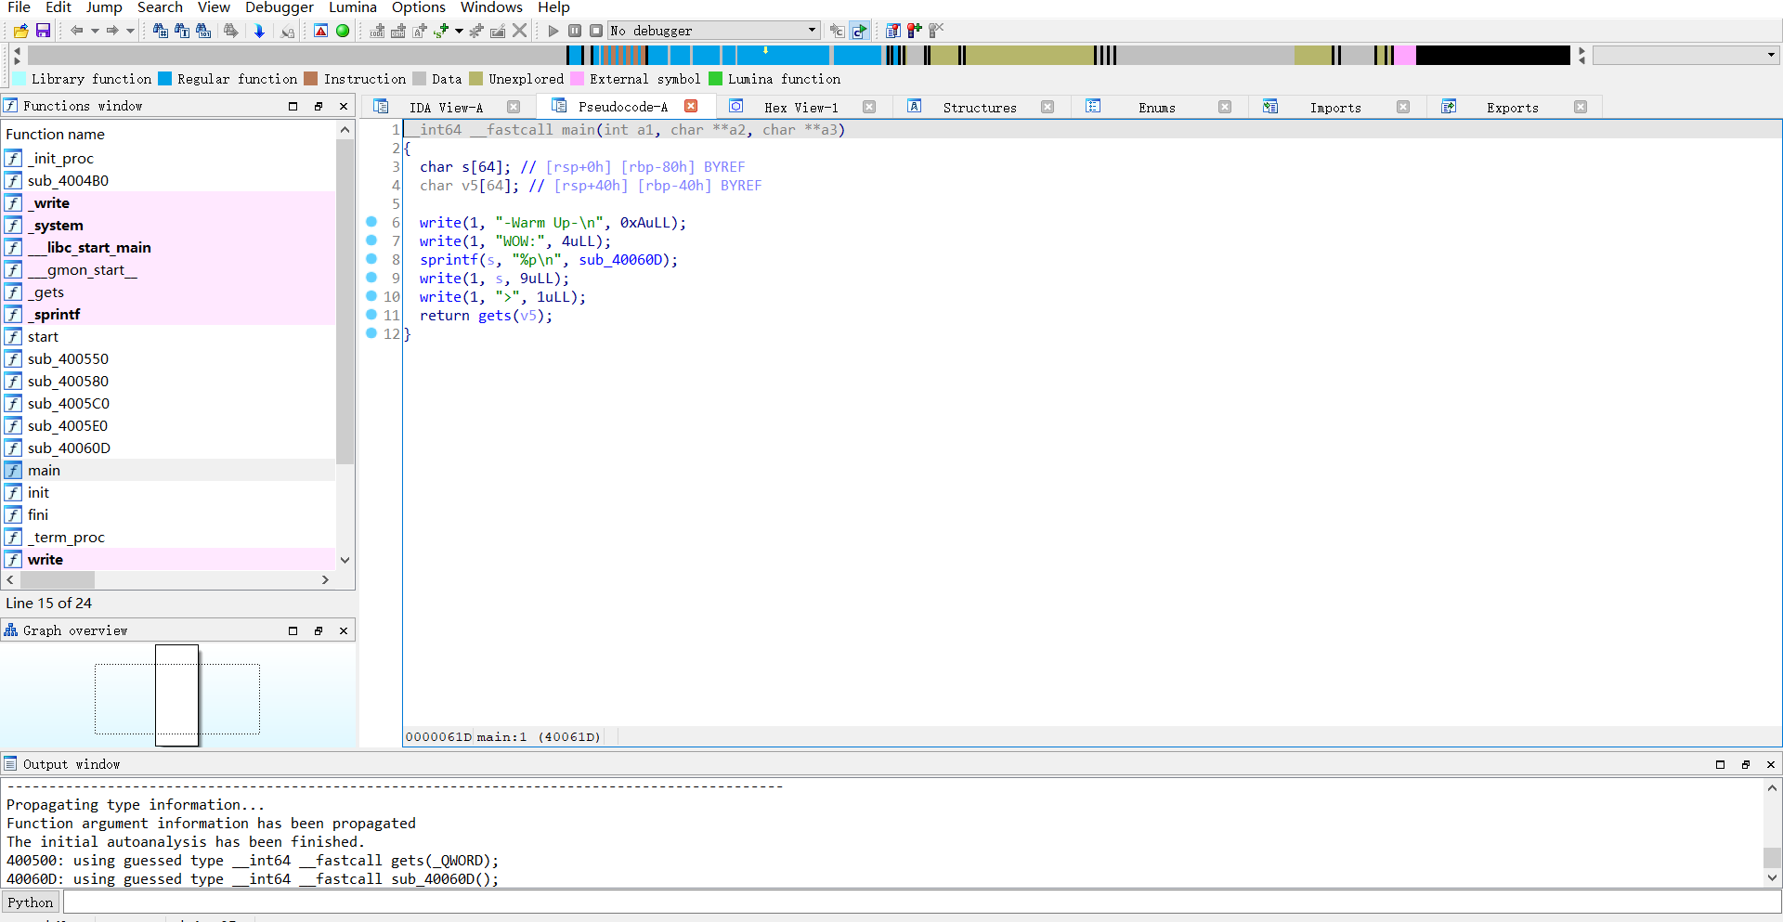Open the forward history dropdown arrow
Viewport: 1783px width, 922px height.
[x=130, y=31]
